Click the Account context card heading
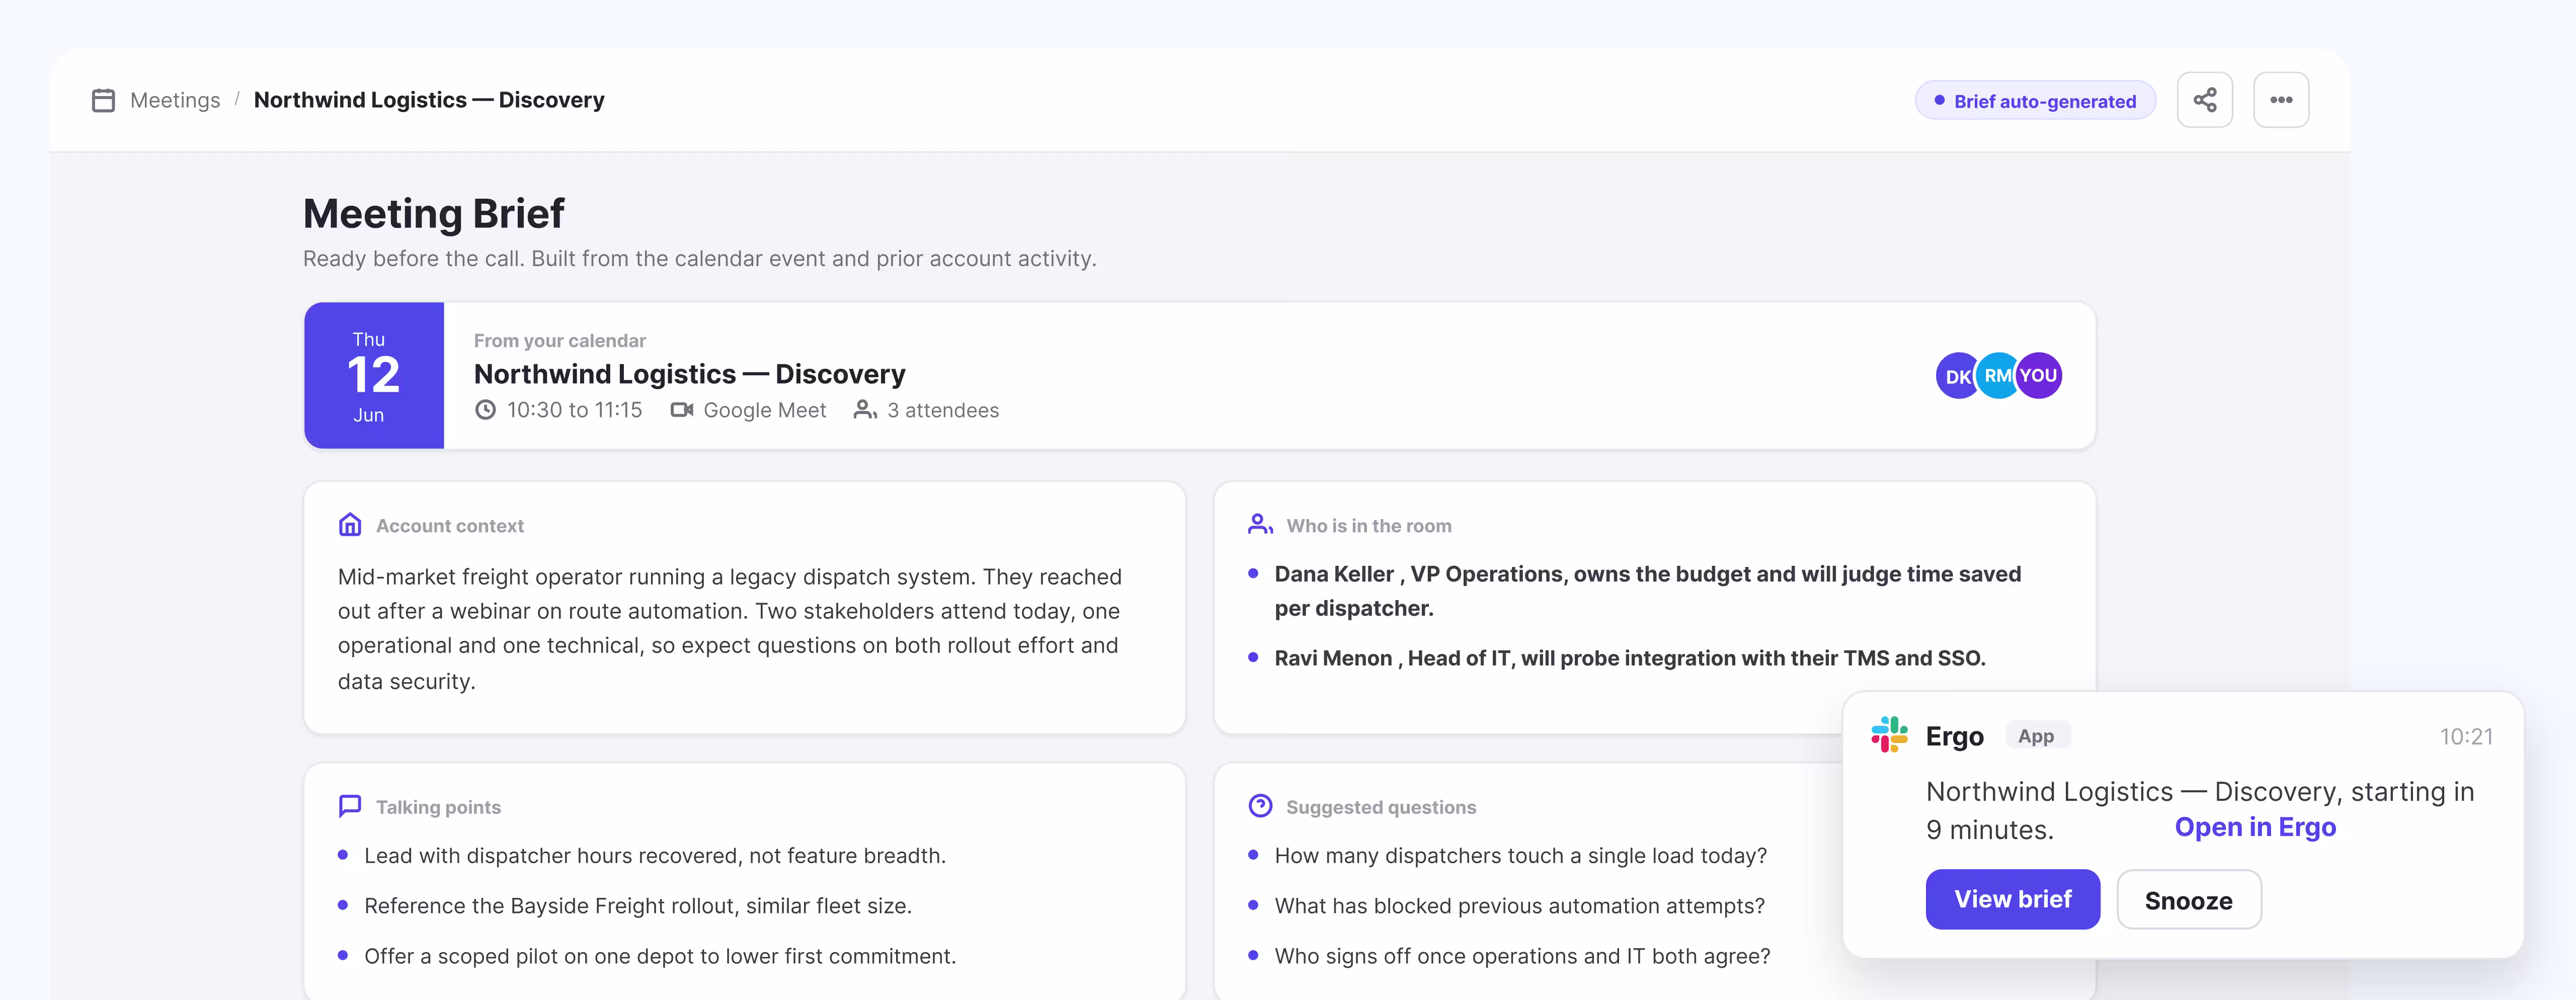The height and width of the screenshot is (1000, 2576). tap(450, 526)
